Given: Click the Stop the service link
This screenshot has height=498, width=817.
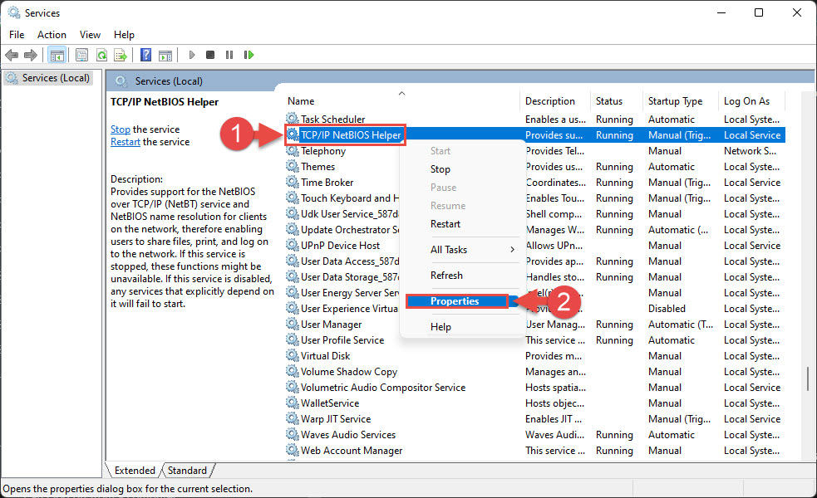Looking at the screenshot, I should (120, 129).
